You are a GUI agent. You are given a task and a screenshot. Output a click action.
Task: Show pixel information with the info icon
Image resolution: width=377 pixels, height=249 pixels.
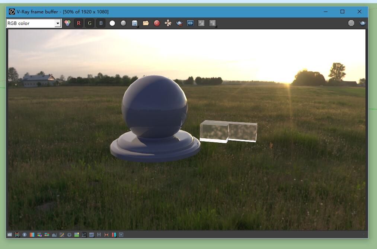click(x=25, y=235)
